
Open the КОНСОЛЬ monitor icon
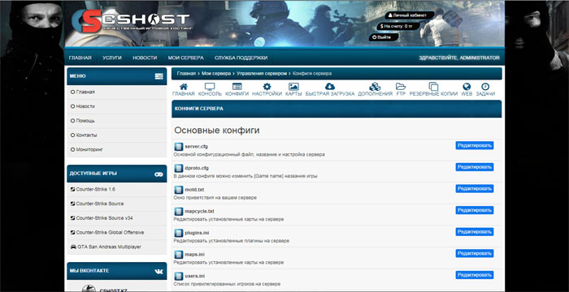coord(210,87)
